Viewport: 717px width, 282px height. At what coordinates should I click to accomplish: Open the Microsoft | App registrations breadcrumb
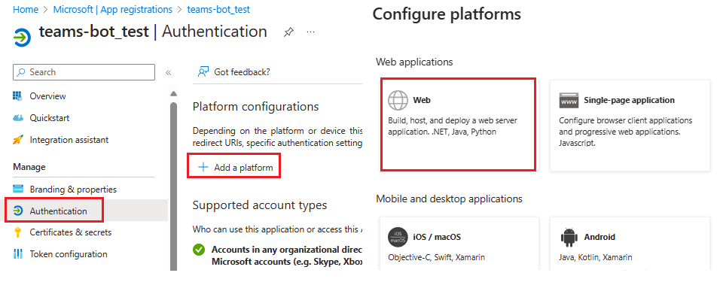point(112,9)
